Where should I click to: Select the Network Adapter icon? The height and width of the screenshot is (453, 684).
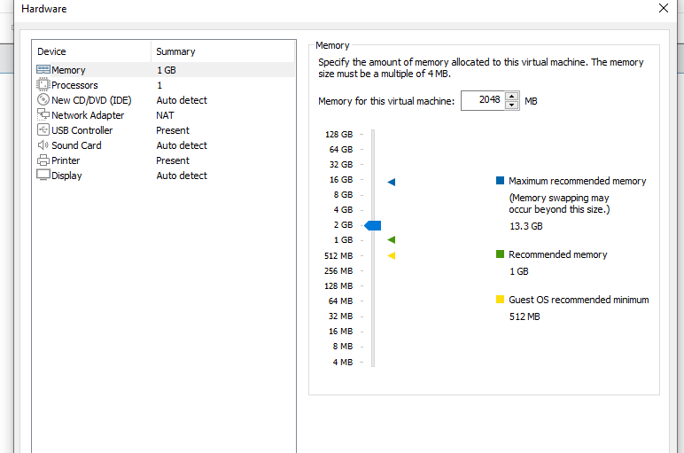(43, 114)
